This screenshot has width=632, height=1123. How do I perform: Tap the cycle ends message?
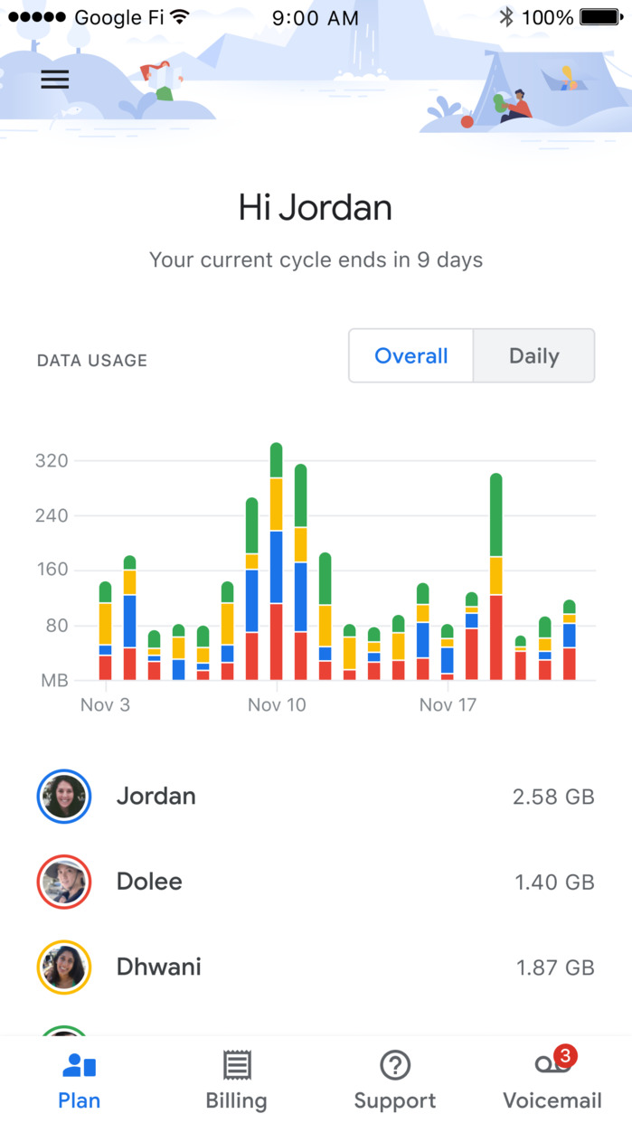[x=316, y=260]
